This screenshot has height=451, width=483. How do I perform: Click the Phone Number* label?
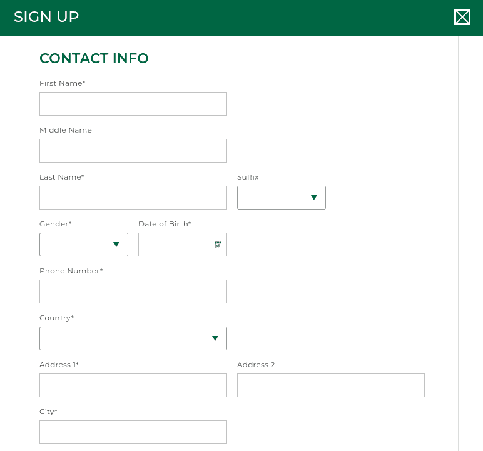(71, 271)
